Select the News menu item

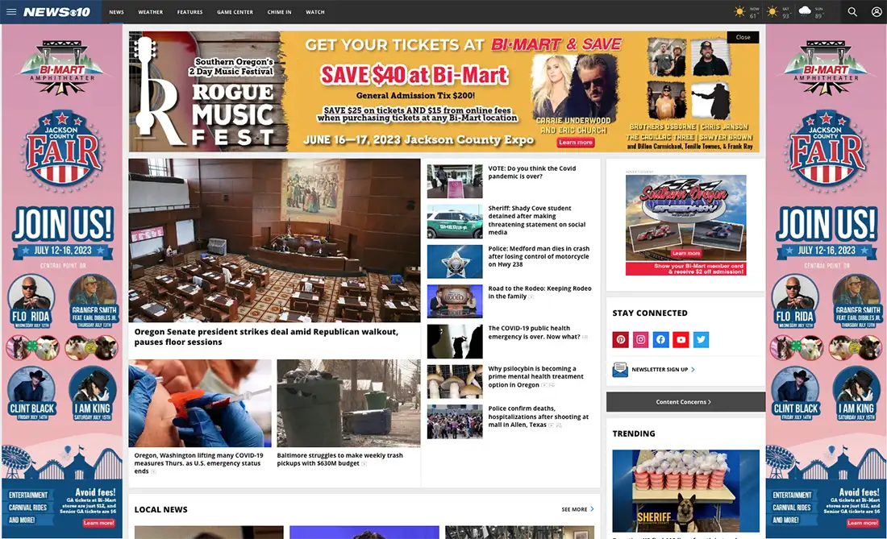click(x=117, y=12)
